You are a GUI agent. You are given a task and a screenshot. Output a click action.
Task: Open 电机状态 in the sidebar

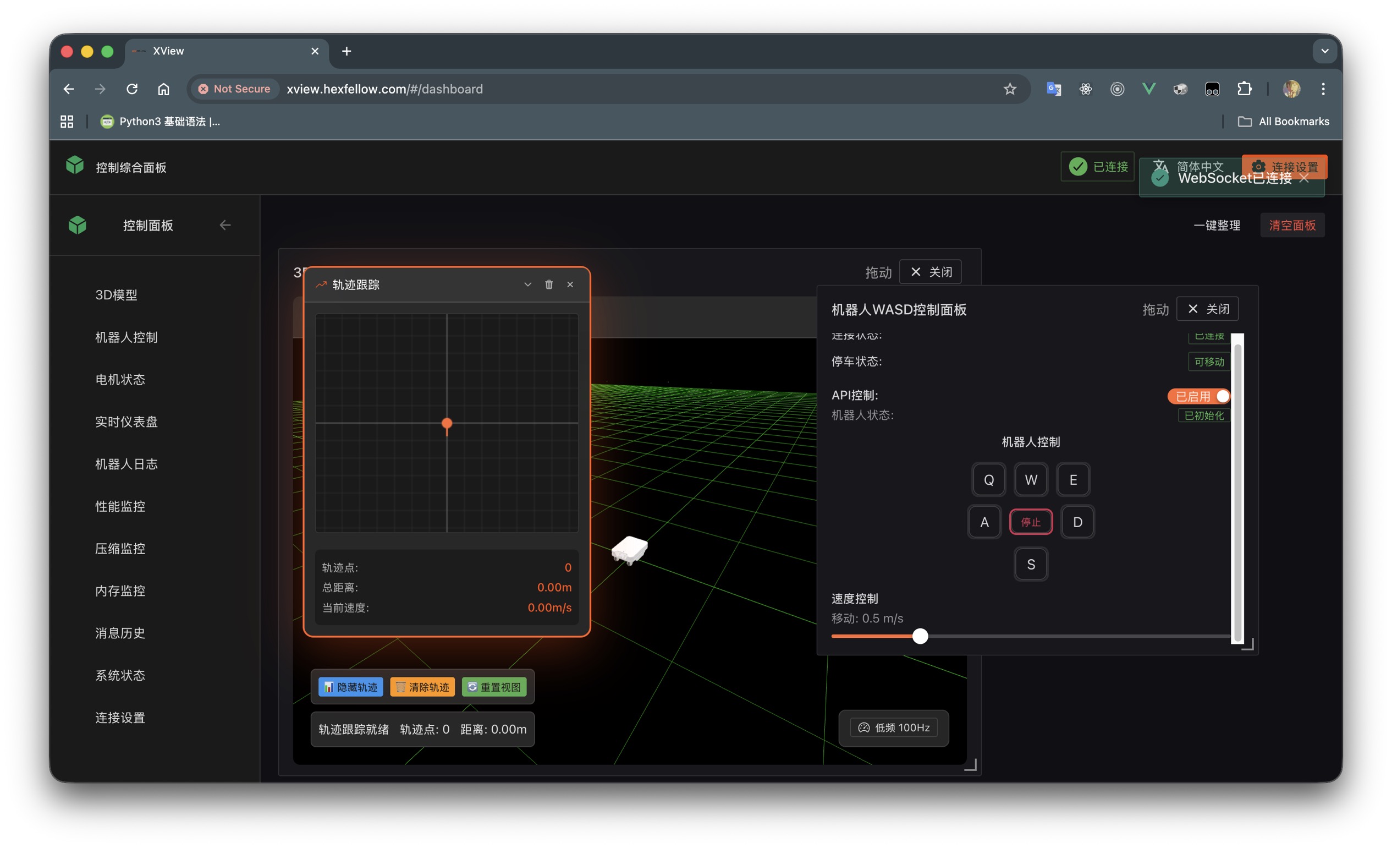tap(120, 379)
